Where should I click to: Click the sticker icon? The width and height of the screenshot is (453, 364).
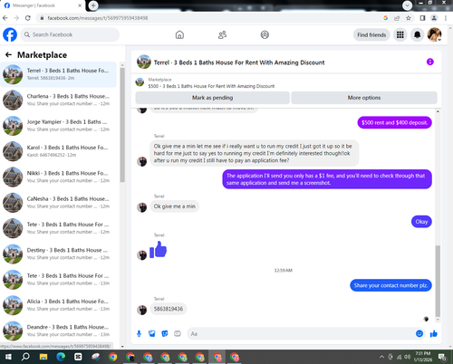pos(165,333)
